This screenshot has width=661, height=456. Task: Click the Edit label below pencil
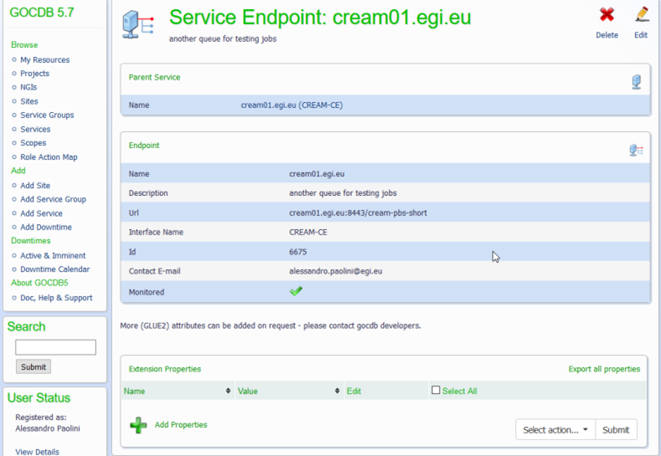pos(641,35)
